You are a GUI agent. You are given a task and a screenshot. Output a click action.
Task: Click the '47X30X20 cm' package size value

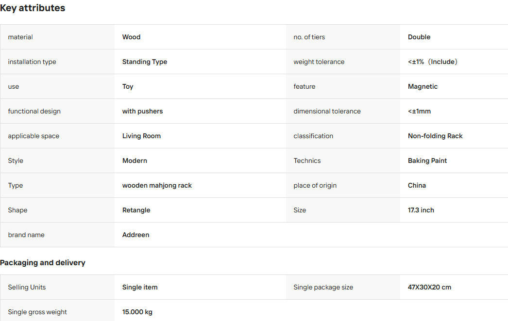click(x=429, y=288)
